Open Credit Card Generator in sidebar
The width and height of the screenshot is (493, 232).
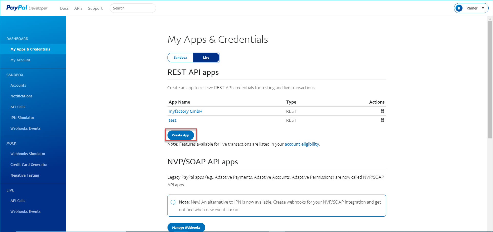(29, 165)
